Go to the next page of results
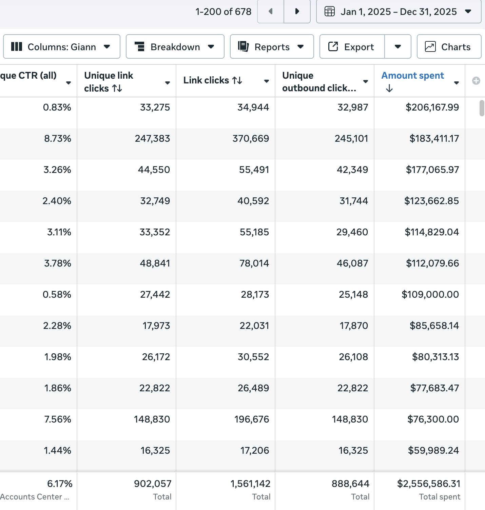485x510 pixels. [297, 12]
